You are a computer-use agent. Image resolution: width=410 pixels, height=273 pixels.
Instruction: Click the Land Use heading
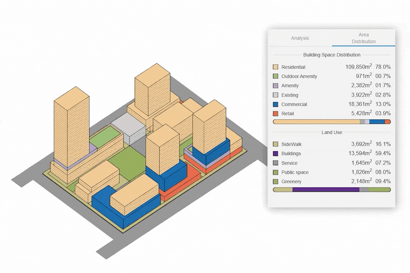(332, 133)
